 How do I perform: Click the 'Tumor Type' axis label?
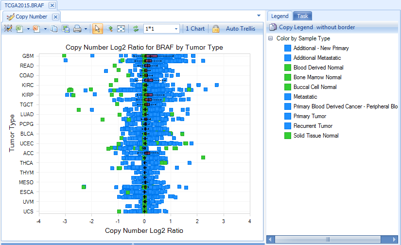pyautogui.click(x=12, y=133)
